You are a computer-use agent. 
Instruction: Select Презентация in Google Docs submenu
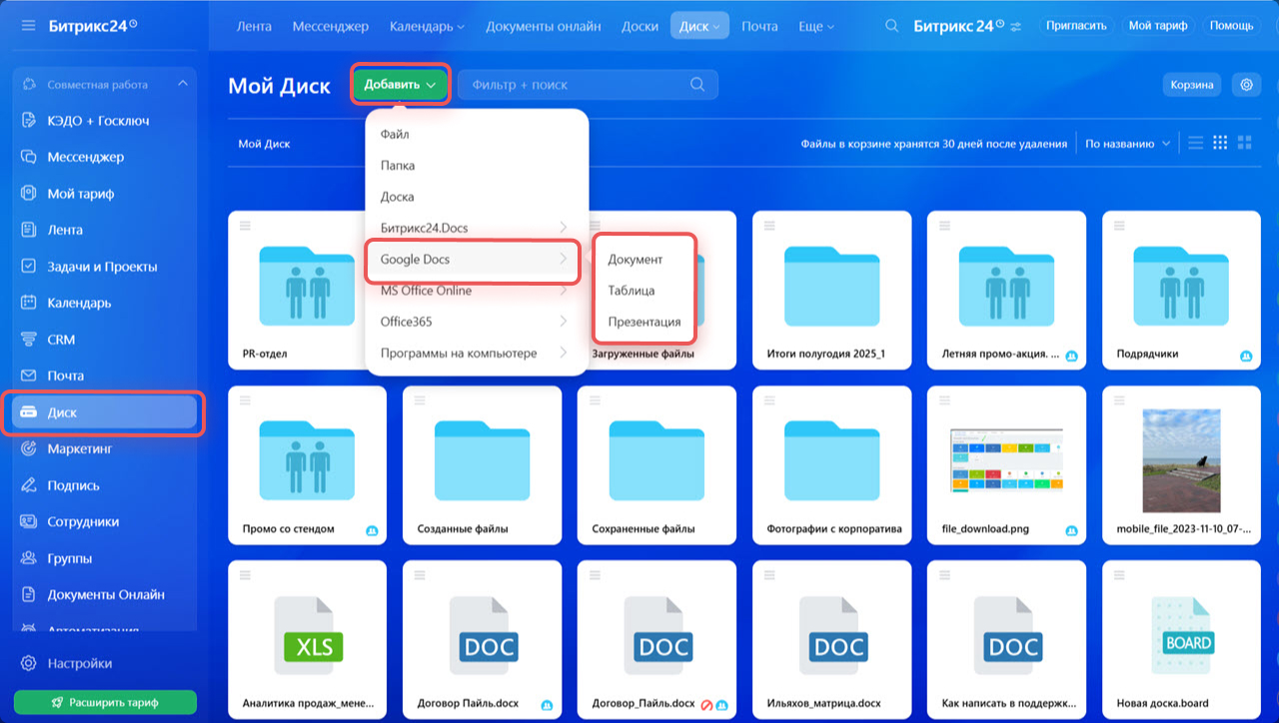643,322
